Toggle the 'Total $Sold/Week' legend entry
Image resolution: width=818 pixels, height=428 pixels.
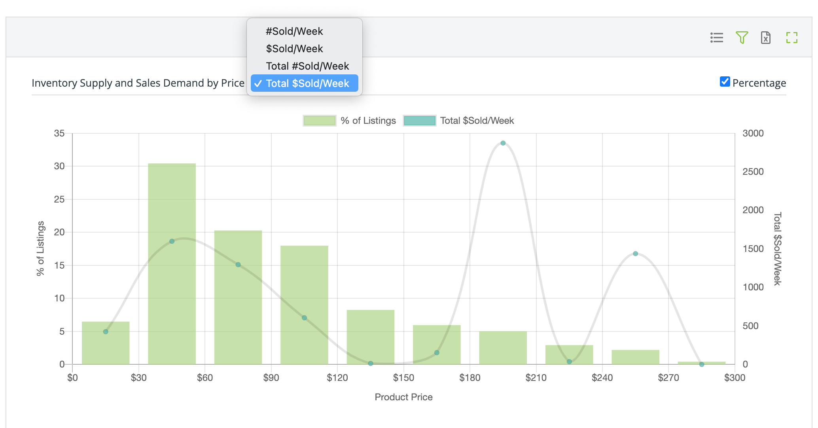(x=477, y=121)
